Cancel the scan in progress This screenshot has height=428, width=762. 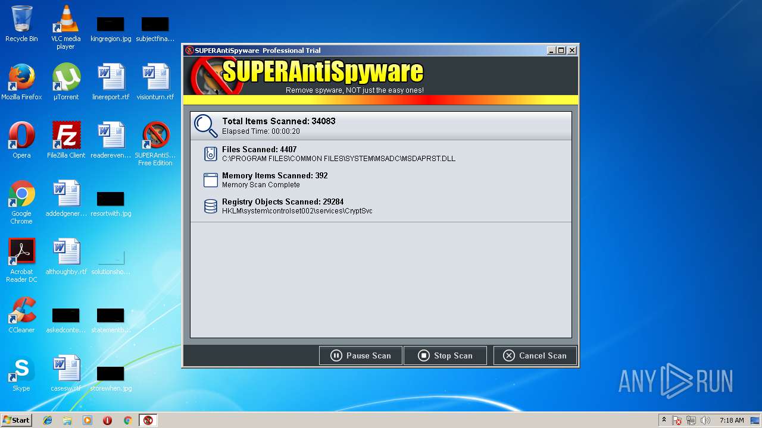[x=535, y=355]
